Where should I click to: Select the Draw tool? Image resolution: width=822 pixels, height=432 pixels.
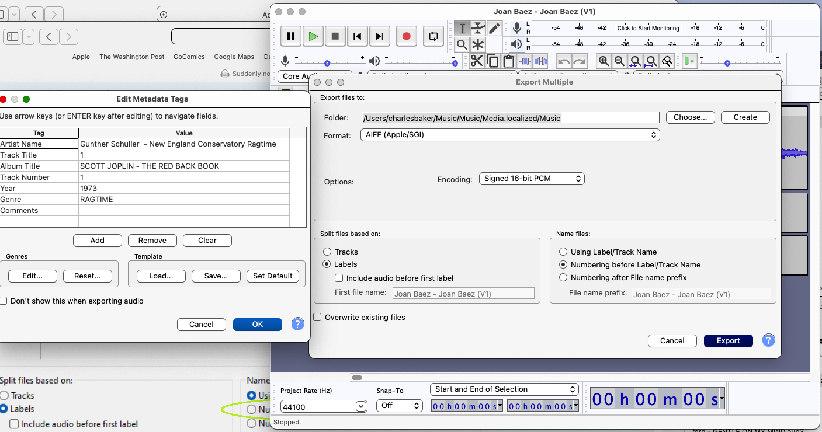[x=494, y=27]
